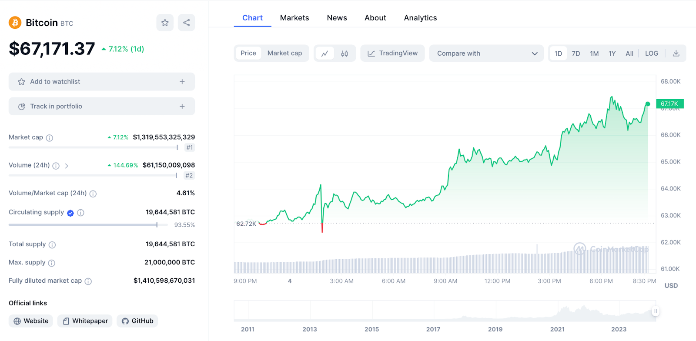The height and width of the screenshot is (341, 696).
Task: Click the green 67.17K price marker
Action: [x=670, y=104]
